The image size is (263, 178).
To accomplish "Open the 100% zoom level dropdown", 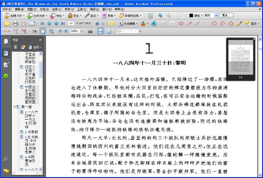I will [82, 31].
